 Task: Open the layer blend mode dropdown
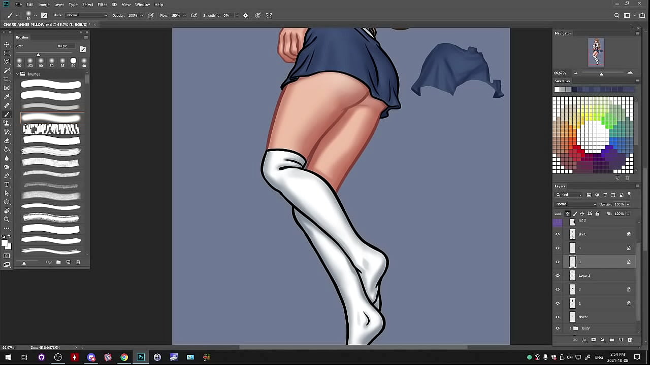(x=576, y=204)
